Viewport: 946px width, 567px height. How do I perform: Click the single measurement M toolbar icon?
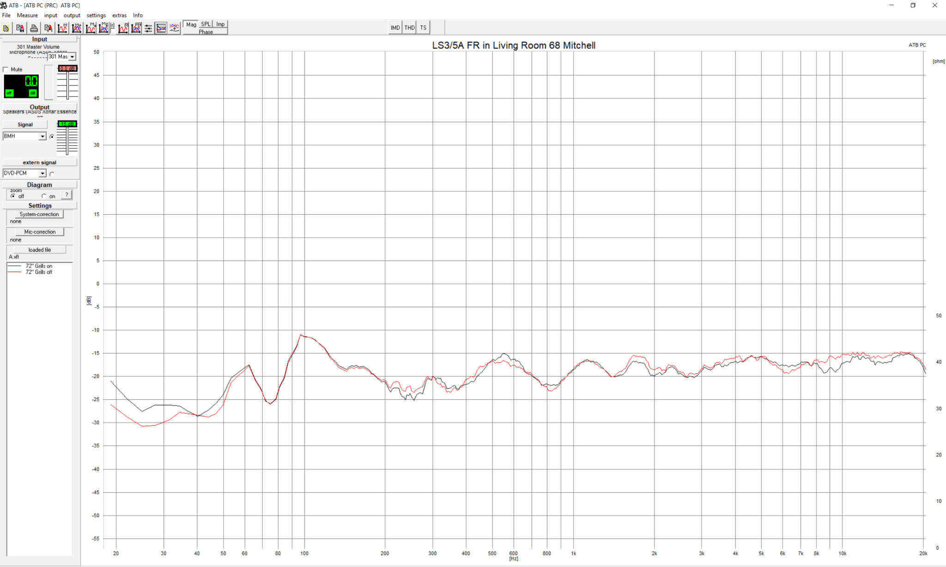[x=62, y=28]
